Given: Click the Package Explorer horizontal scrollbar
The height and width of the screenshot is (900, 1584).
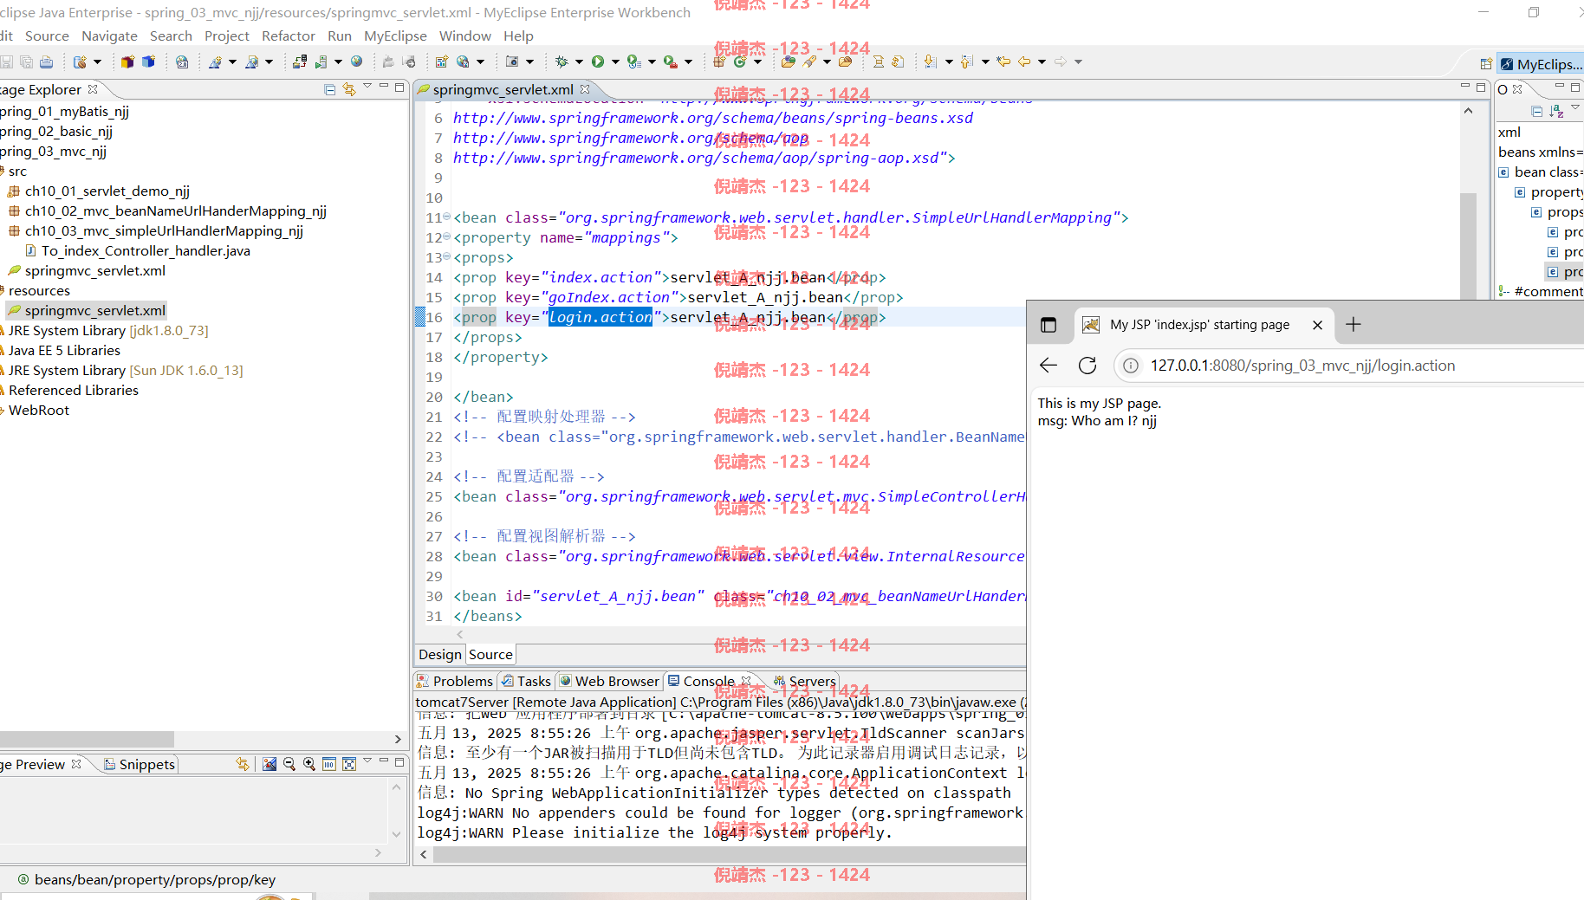Looking at the screenshot, I should tap(87, 739).
